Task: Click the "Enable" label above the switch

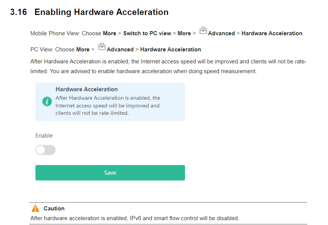Action: point(44,135)
